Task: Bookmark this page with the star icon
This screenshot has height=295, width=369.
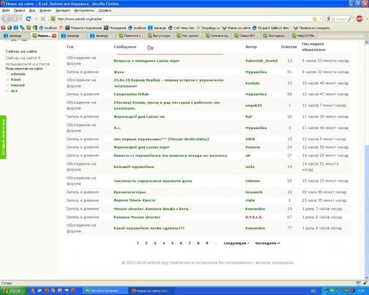Action: click(x=314, y=18)
